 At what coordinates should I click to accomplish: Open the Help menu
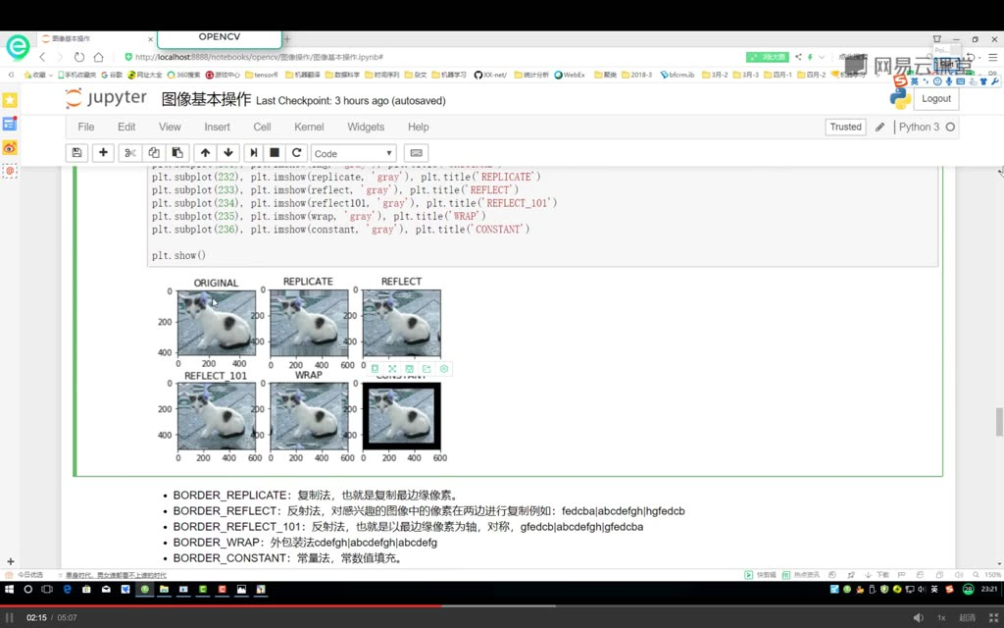pos(418,127)
